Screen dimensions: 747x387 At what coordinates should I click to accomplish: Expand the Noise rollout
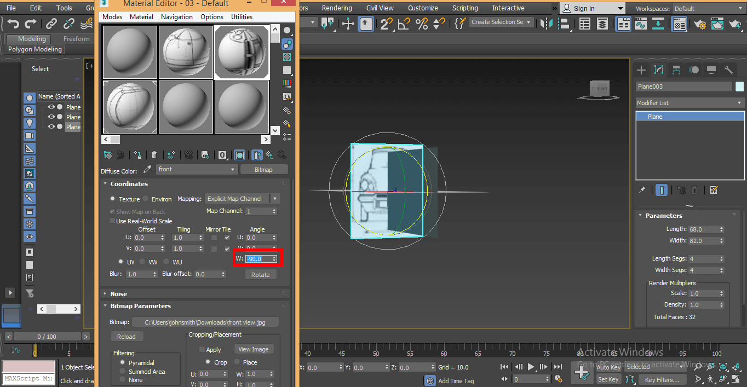pyautogui.click(x=119, y=294)
